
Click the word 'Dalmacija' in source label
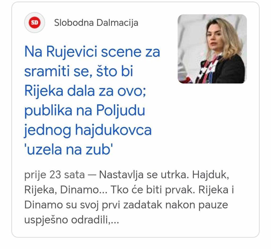pos(117,23)
